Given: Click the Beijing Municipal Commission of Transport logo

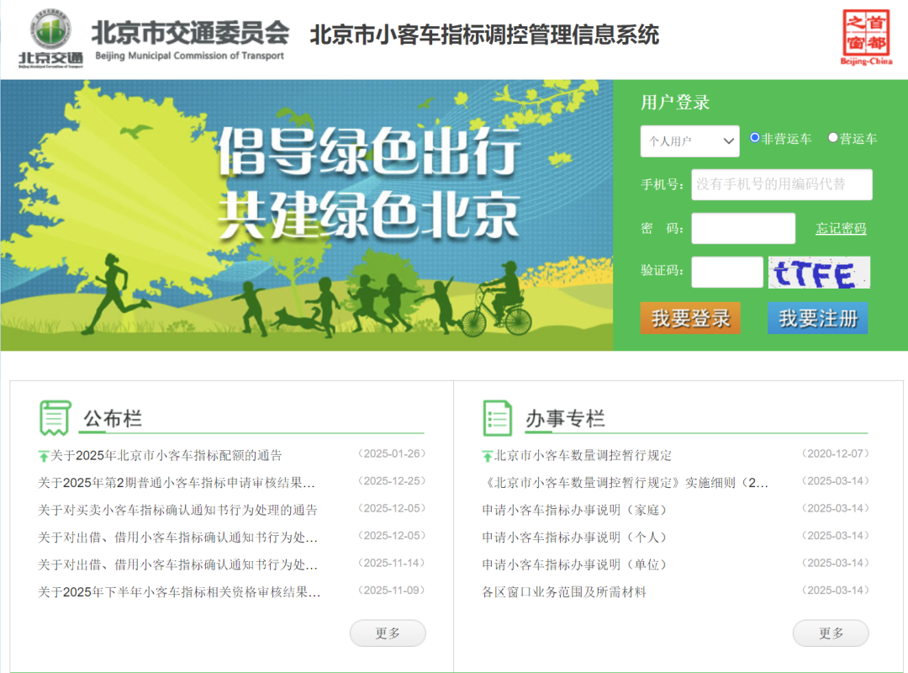Looking at the screenshot, I should click(x=52, y=34).
